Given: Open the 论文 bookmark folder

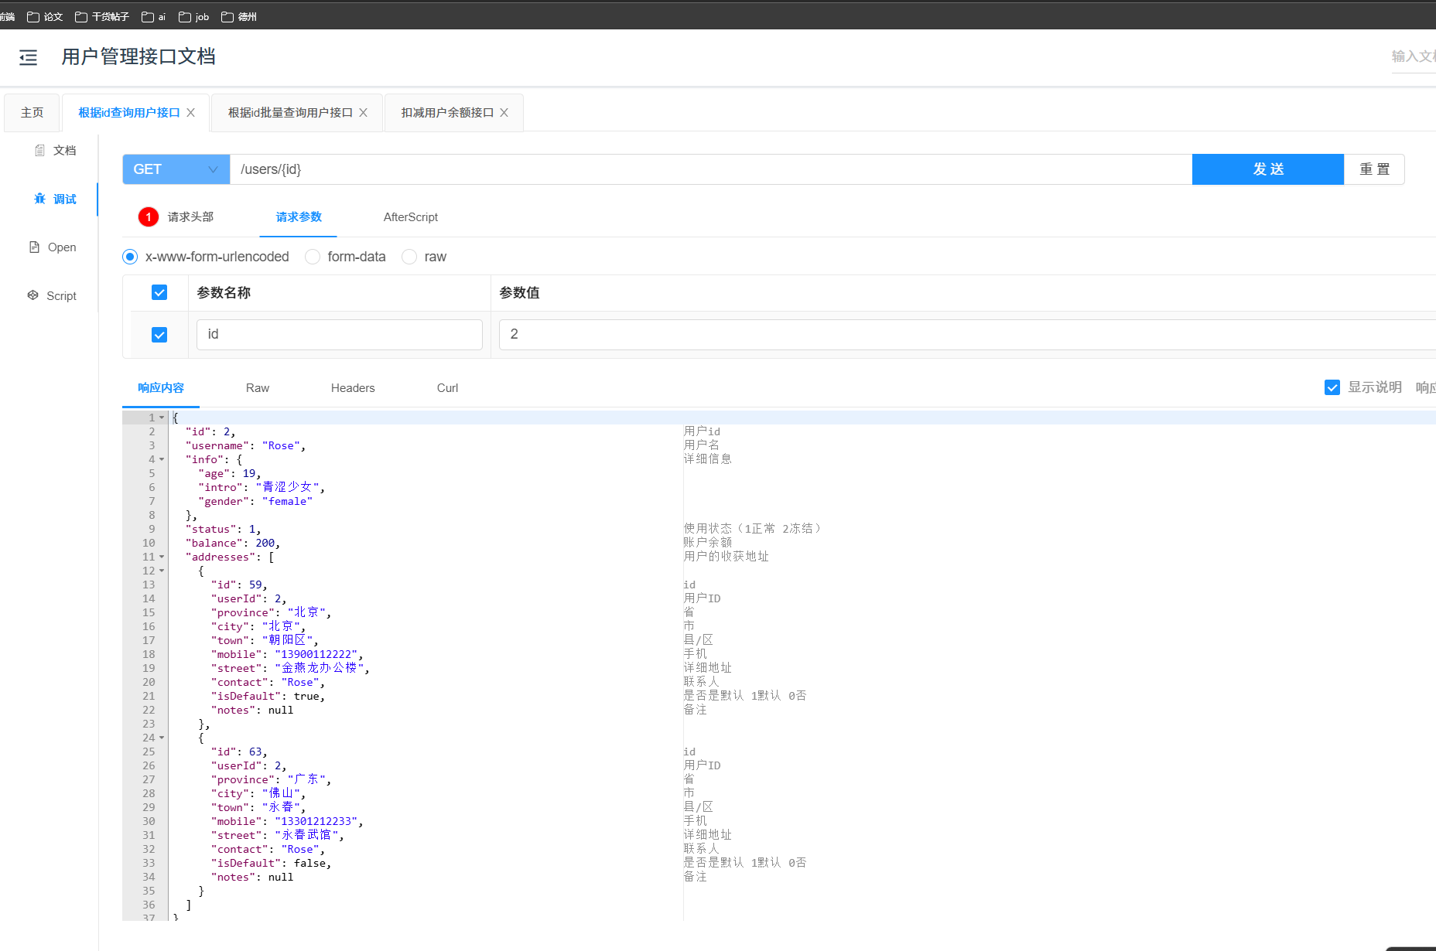Looking at the screenshot, I should (x=45, y=17).
